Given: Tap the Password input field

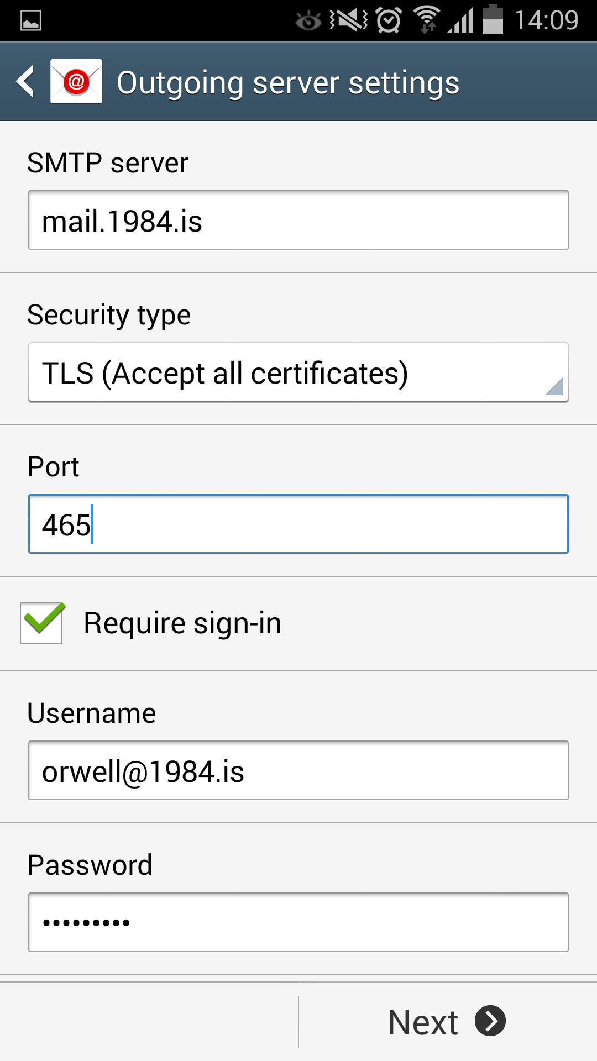Looking at the screenshot, I should pos(298,922).
